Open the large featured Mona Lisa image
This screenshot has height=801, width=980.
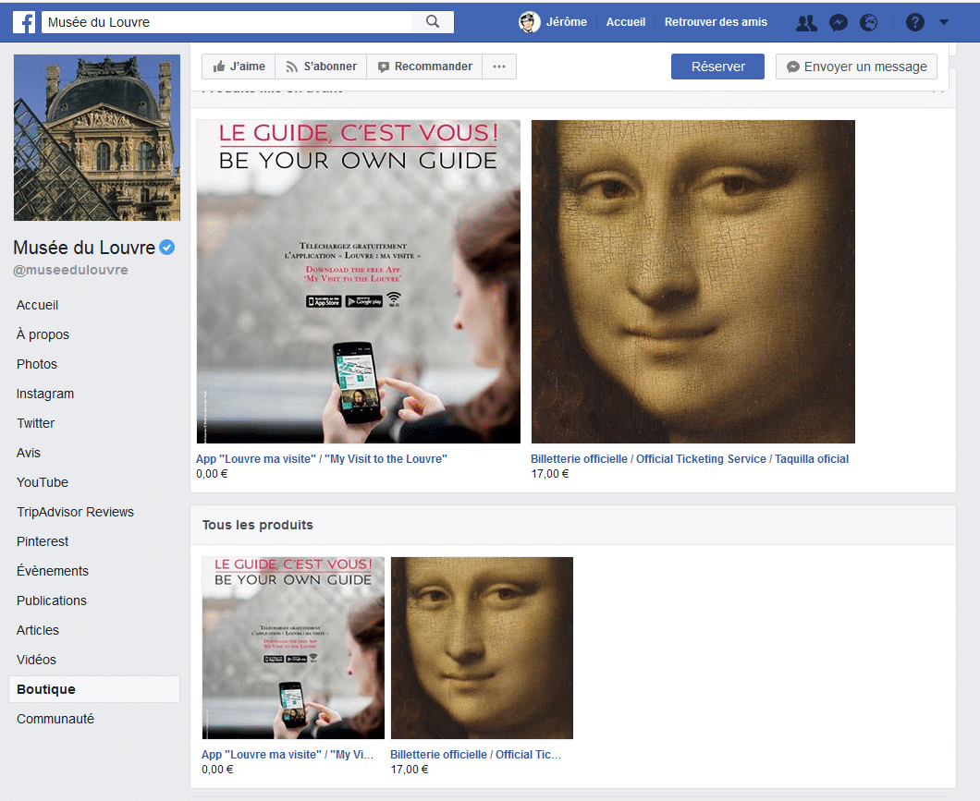tap(693, 282)
